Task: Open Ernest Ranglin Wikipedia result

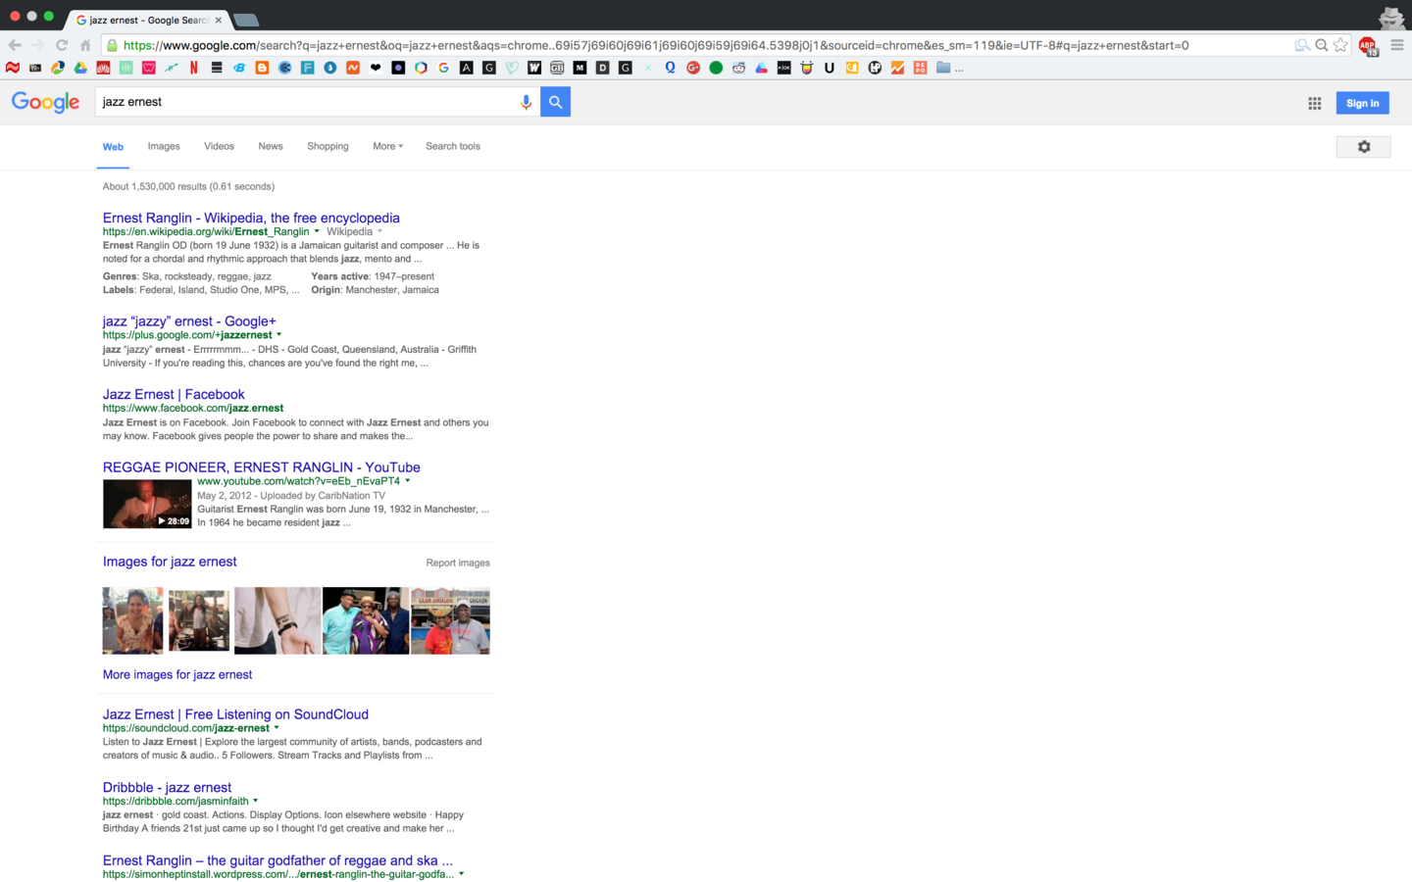Action: click(251, 218)
